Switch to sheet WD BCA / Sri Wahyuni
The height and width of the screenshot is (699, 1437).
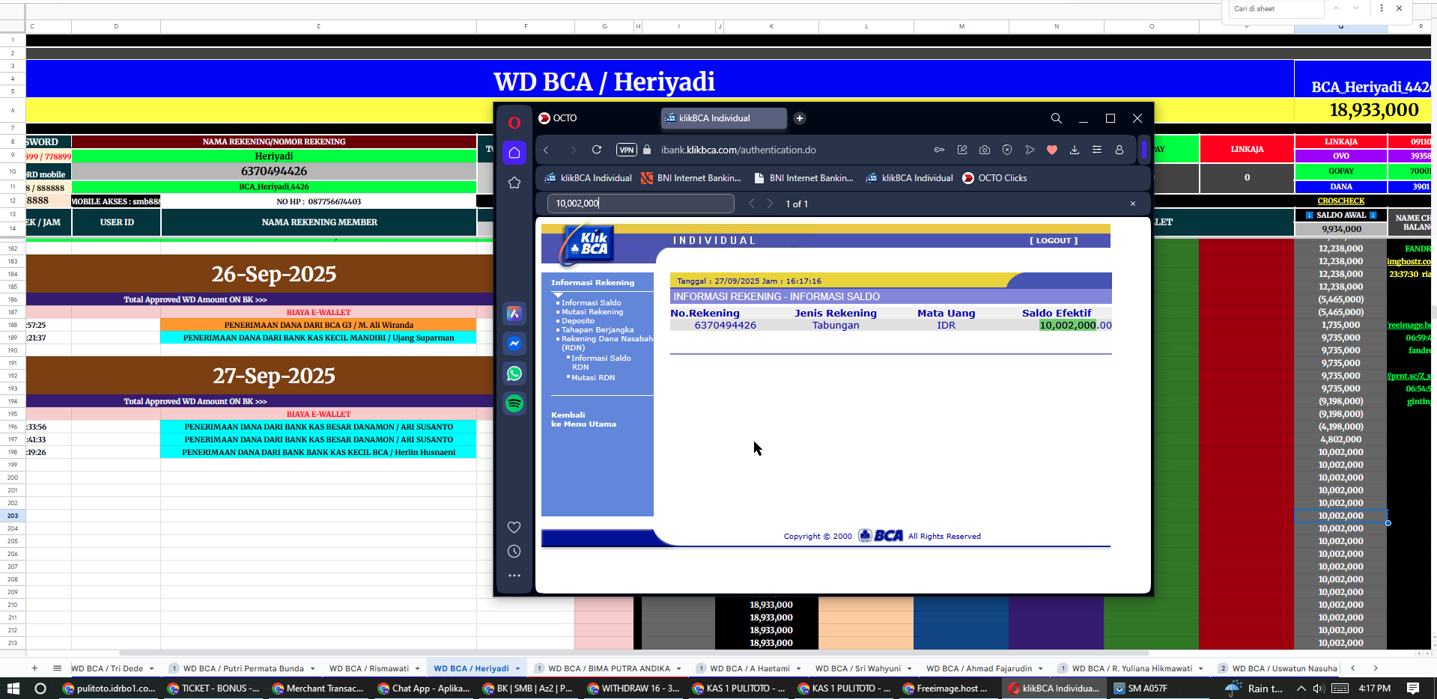pos(858,668)
